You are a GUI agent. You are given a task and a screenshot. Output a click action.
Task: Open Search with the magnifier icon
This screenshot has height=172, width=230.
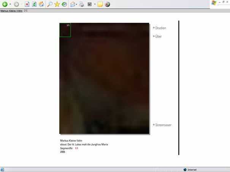(x=50, y=4)
